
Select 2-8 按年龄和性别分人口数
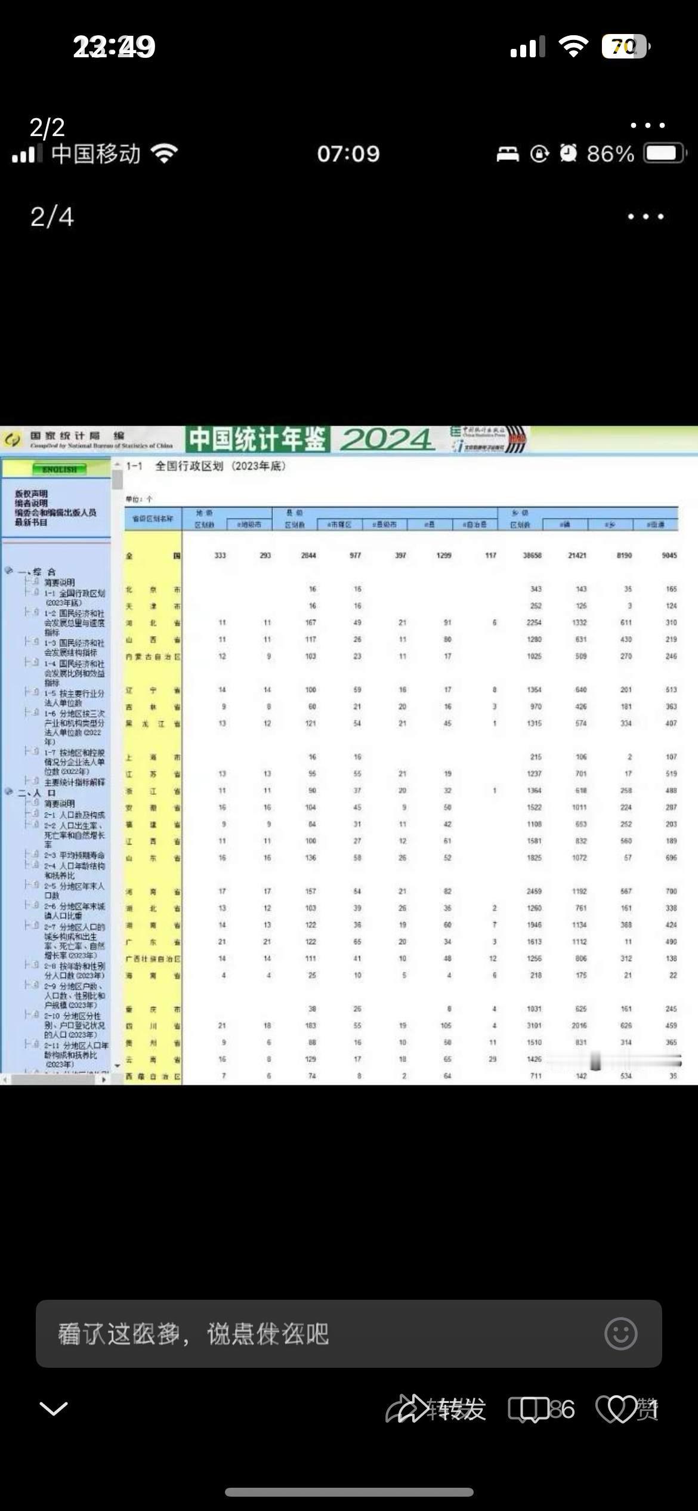click(x=75, y=970)
